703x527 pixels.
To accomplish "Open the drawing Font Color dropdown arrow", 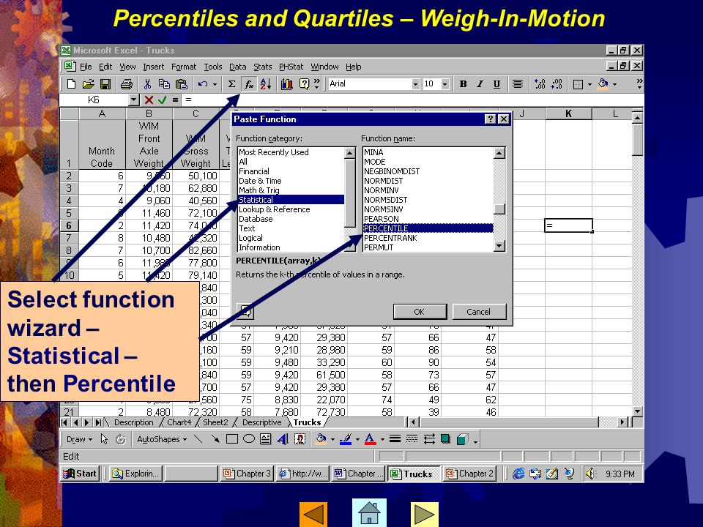I will click(x=382, y=440).
